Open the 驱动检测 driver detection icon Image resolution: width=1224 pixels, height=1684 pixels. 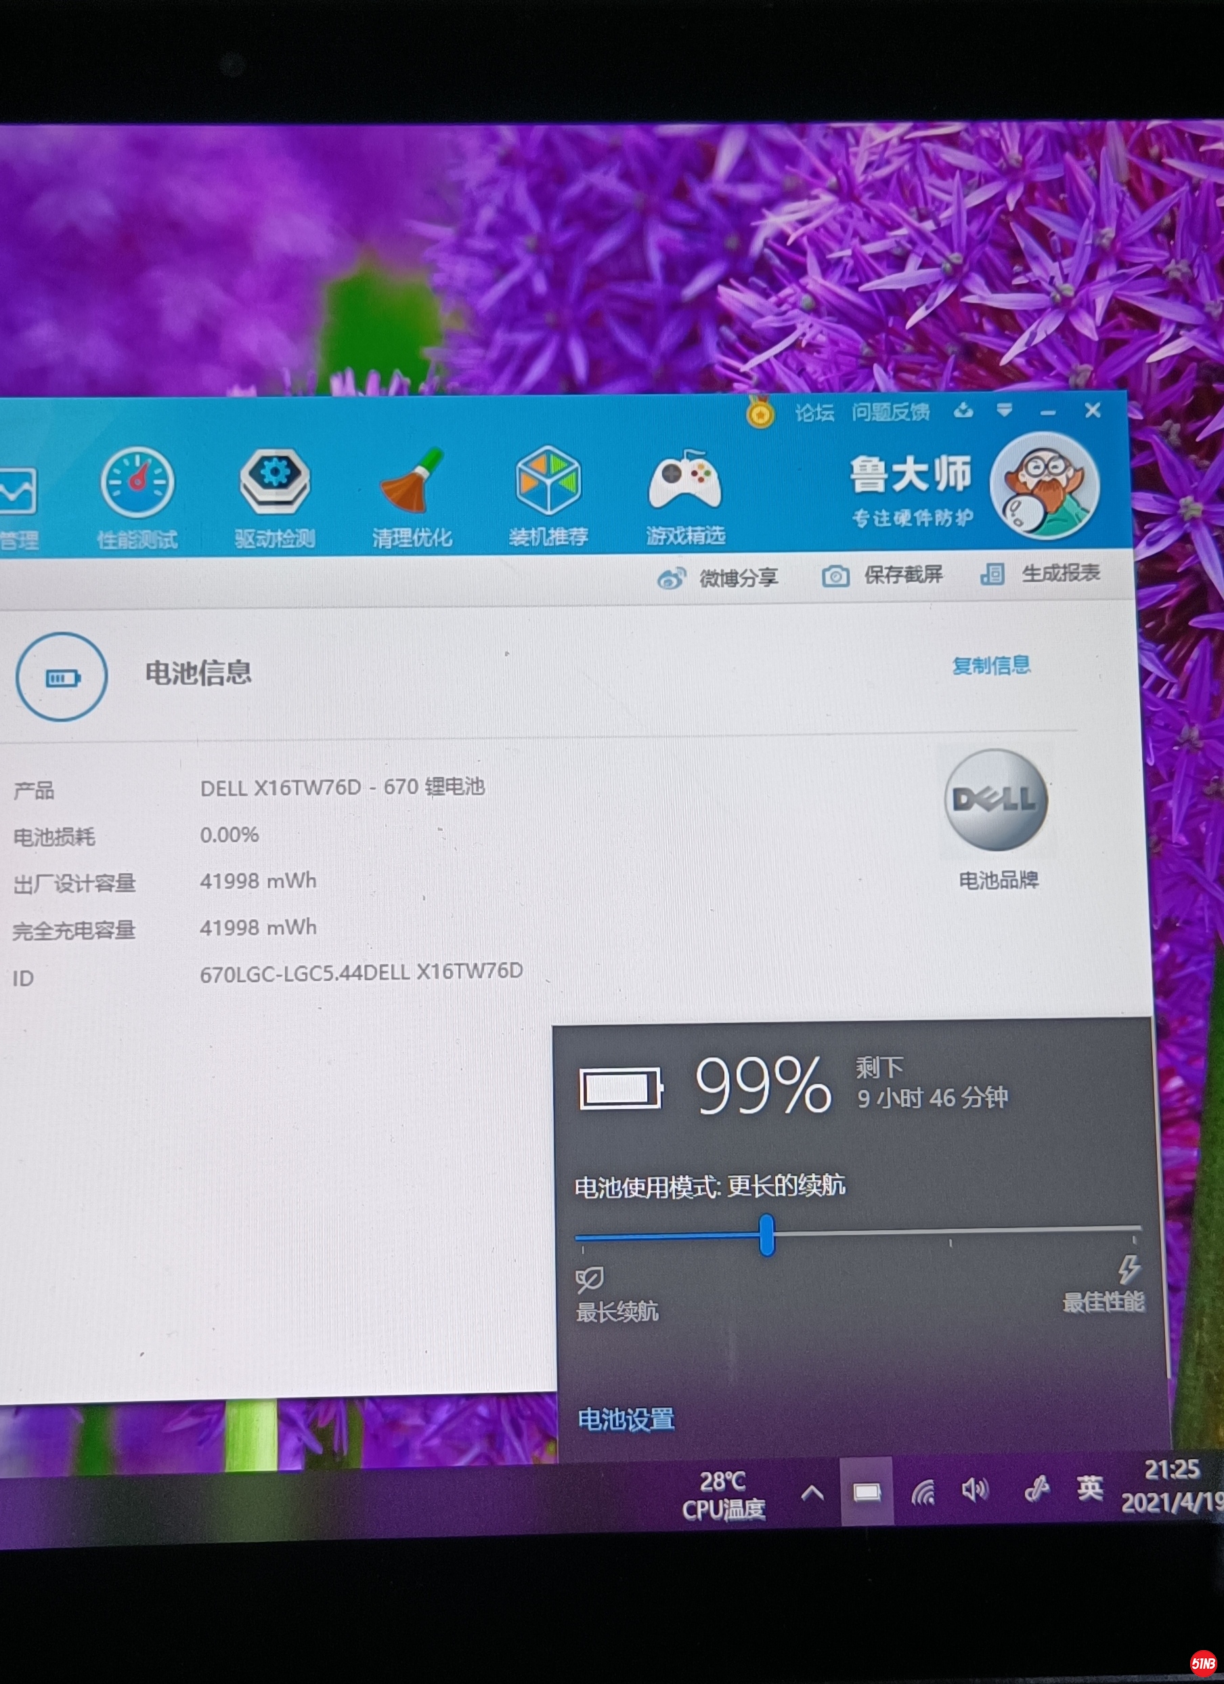click(275, 482)
